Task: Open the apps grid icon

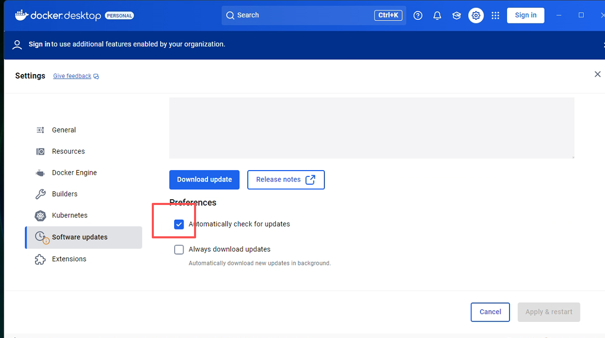Action: click(x=495, y=16)
